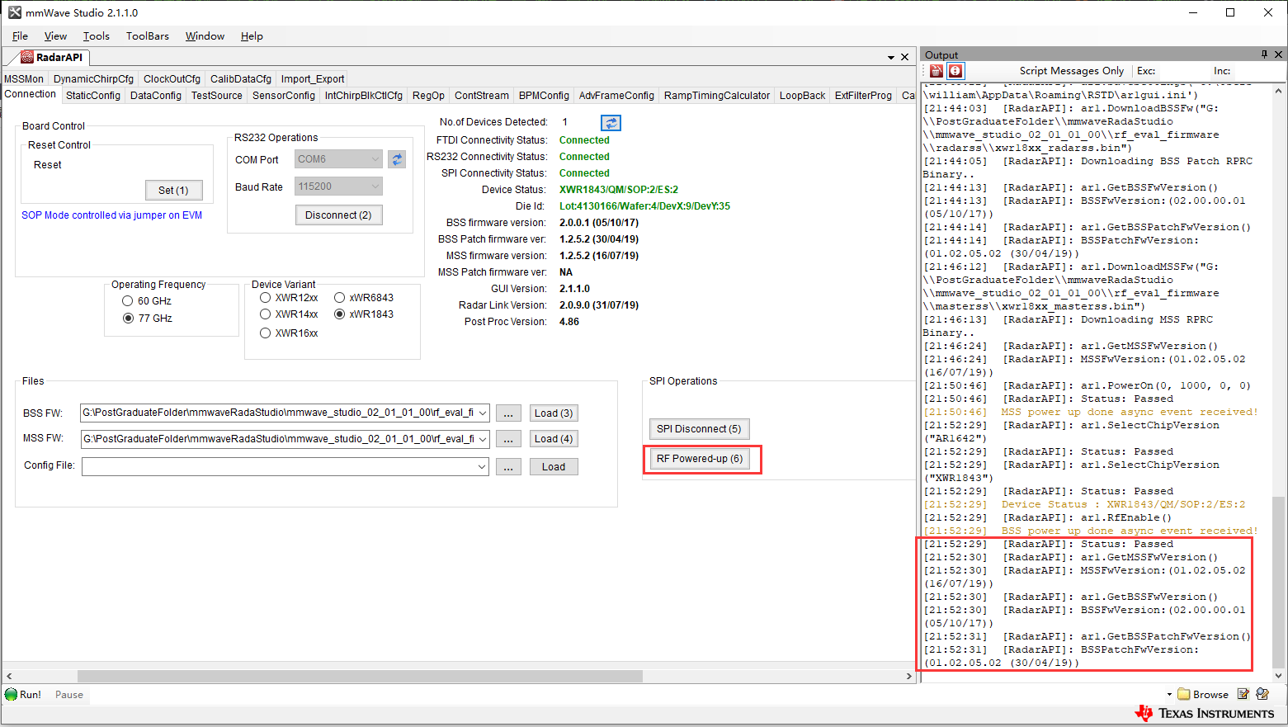Click the horizontal scrollbar of the Connection tab

coord(360,676)
